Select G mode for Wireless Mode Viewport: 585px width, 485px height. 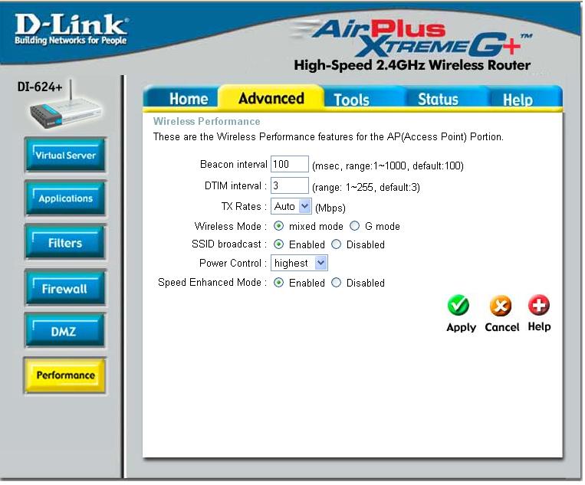click(x=356, y=226)
